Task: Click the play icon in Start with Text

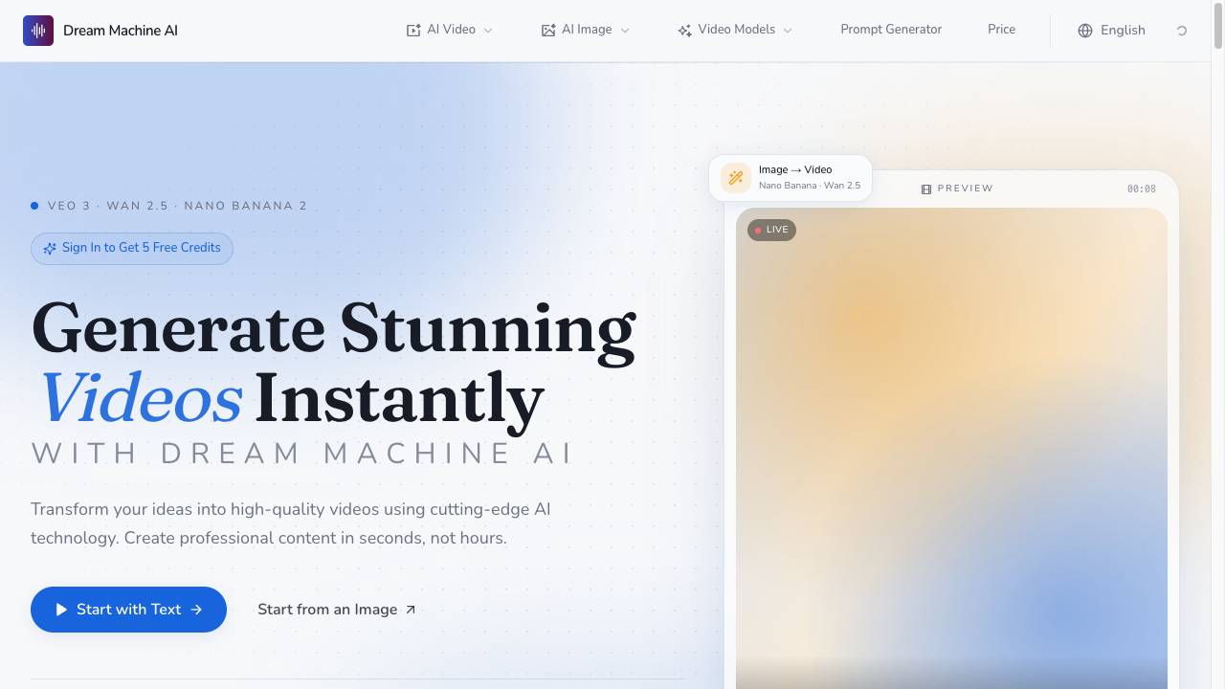Action: pos(61,610)
